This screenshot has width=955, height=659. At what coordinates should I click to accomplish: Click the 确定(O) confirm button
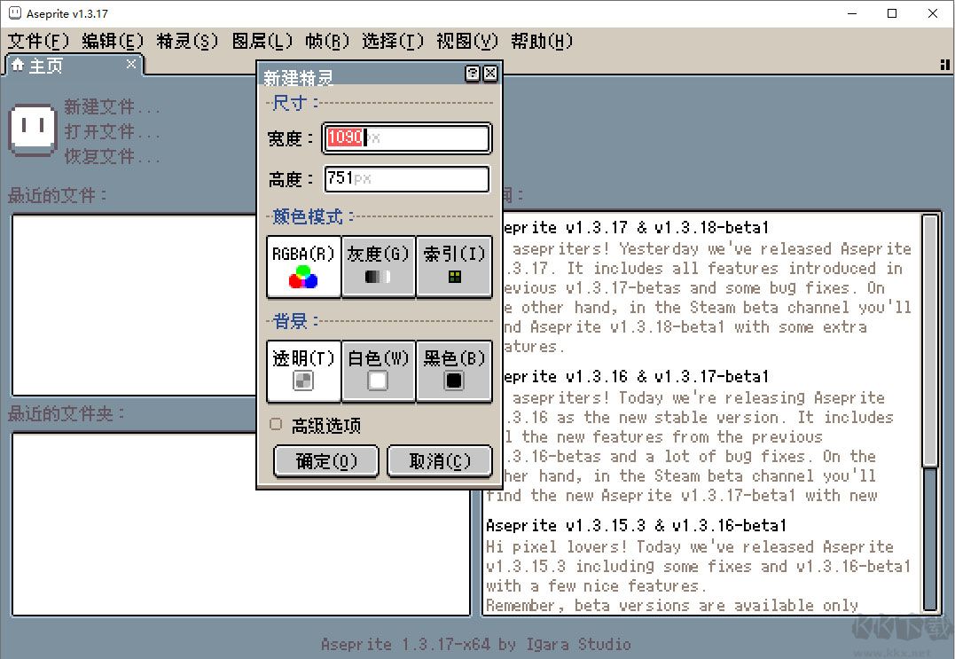[326, 461]
